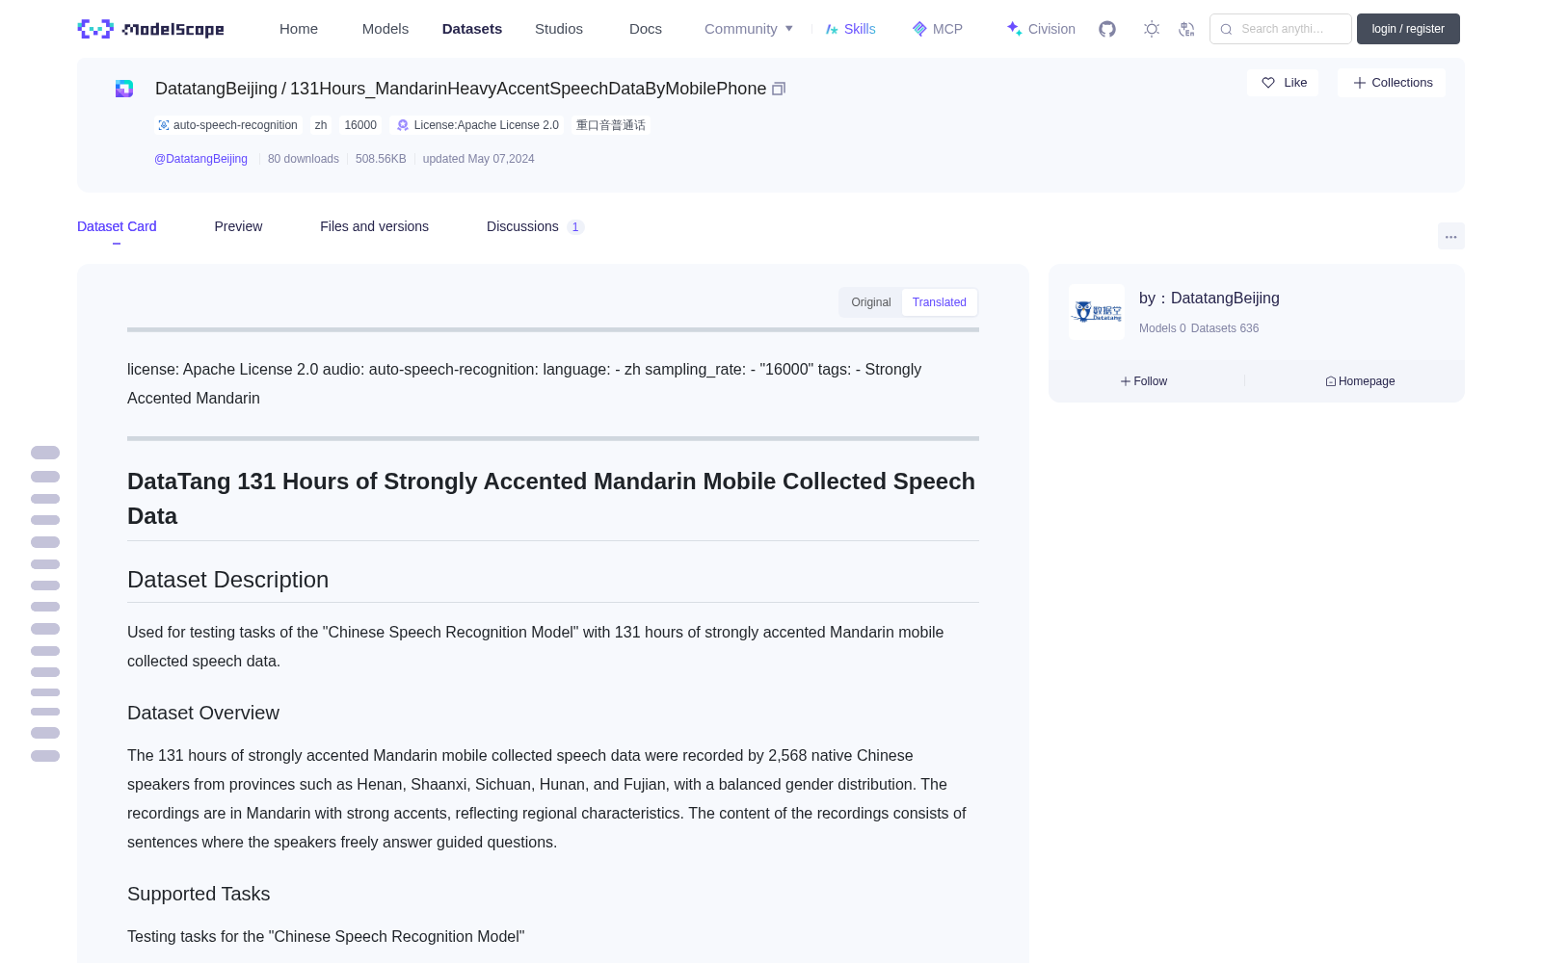The width and height of the screenshot is (1542, 963).
Task: Click the house icon beside Homepage
Action: (1331, 381)
